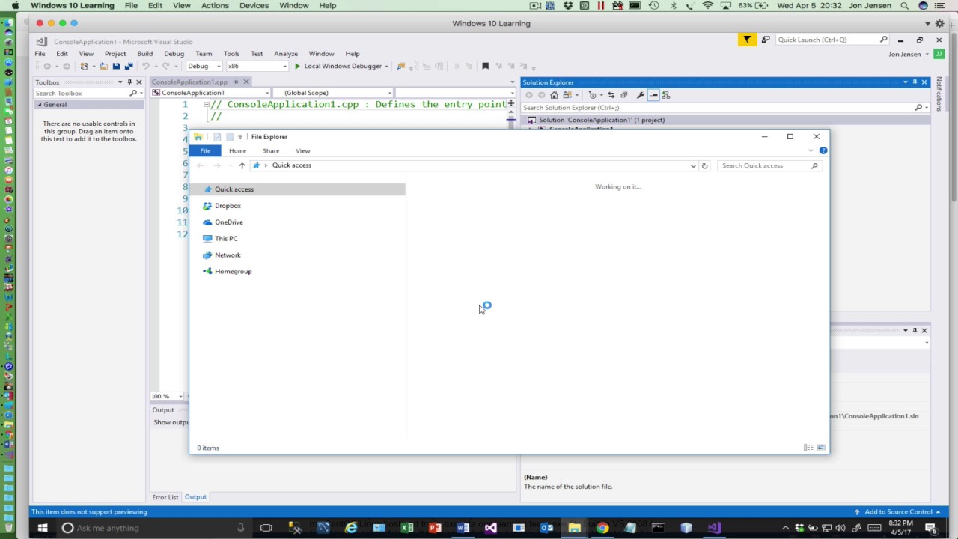
Task: Open Excel from the Windows taskbar
Action: (x=407, y=528)
